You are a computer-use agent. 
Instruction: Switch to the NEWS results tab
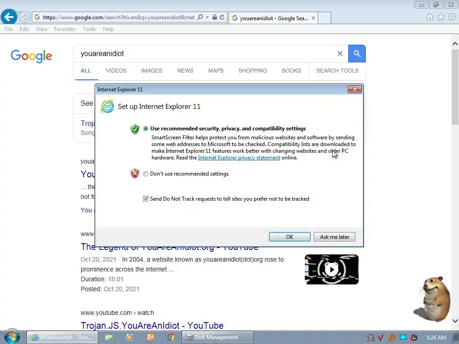[x=185, y=71]
